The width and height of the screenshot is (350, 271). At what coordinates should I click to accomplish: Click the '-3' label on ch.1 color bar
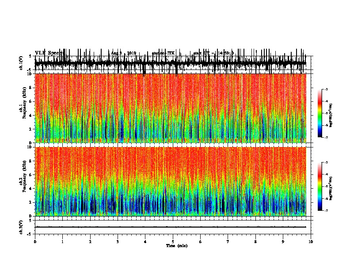point(326,89)
